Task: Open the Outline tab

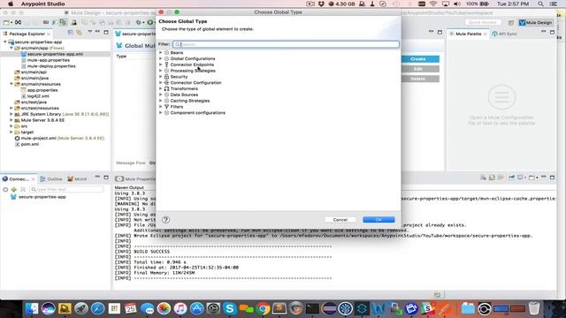Action: 51,178
